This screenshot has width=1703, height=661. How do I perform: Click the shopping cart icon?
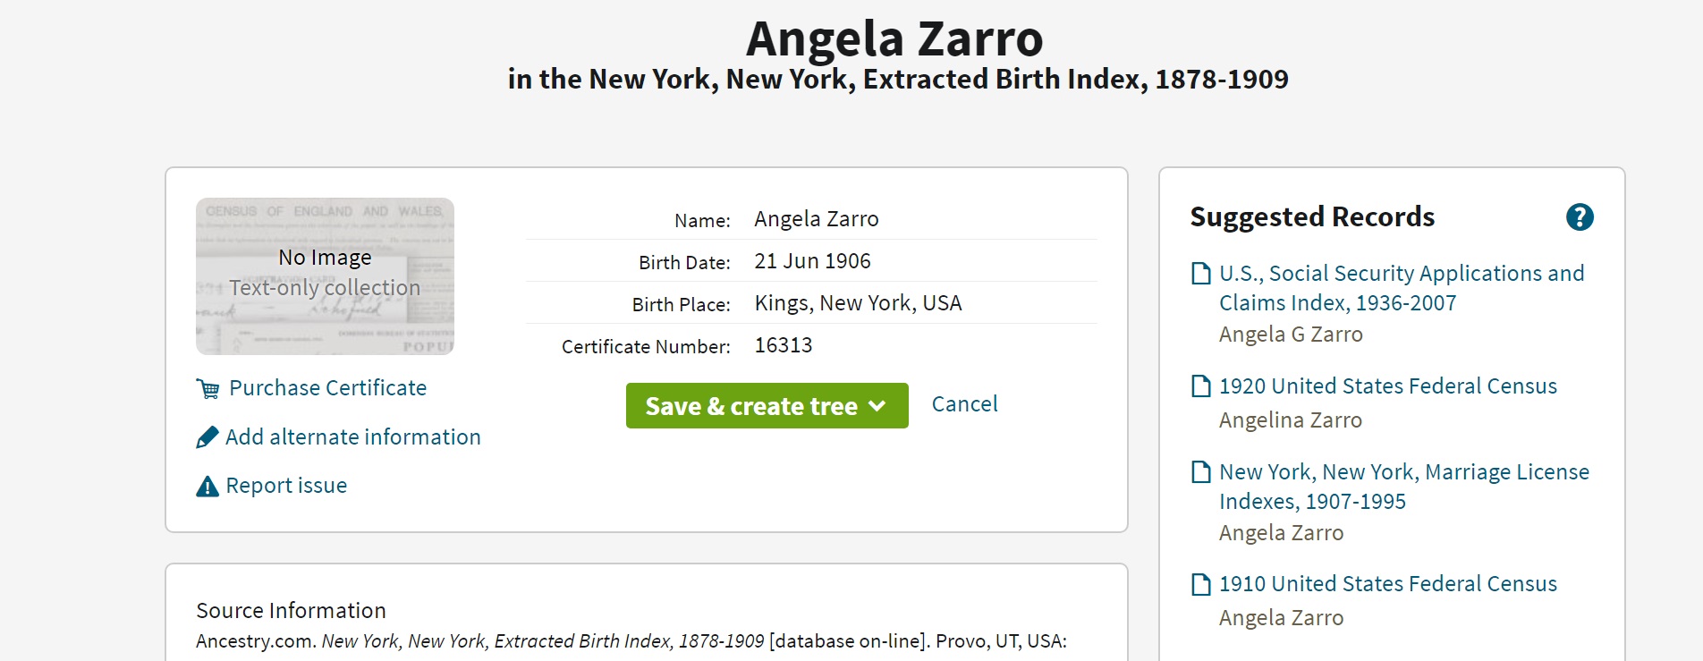tap(208, 389)
